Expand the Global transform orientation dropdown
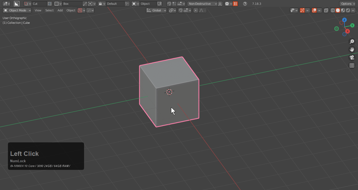 (156, 10)
